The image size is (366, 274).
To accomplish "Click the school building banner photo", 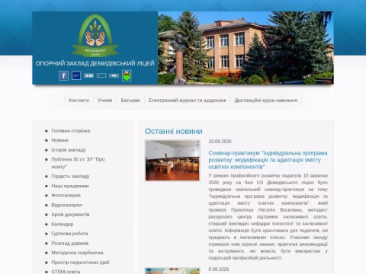I will click(x=246, y=48).
